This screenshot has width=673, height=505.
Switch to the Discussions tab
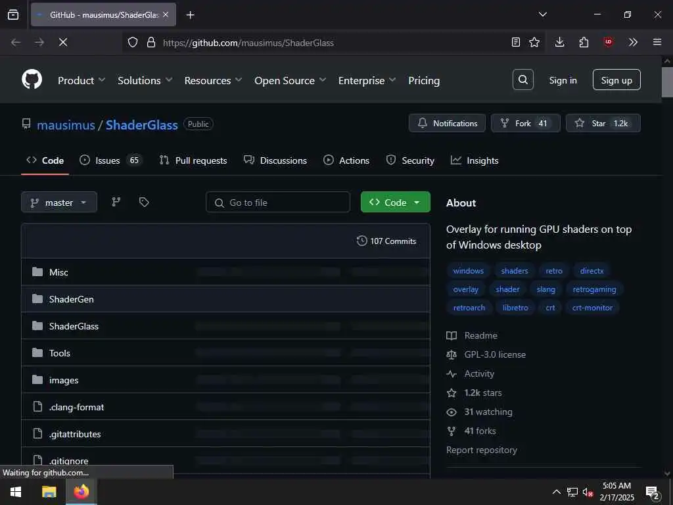(275, 160)
